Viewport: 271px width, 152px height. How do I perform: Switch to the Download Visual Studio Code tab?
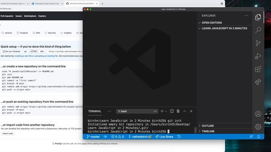(x=47, y=3)
